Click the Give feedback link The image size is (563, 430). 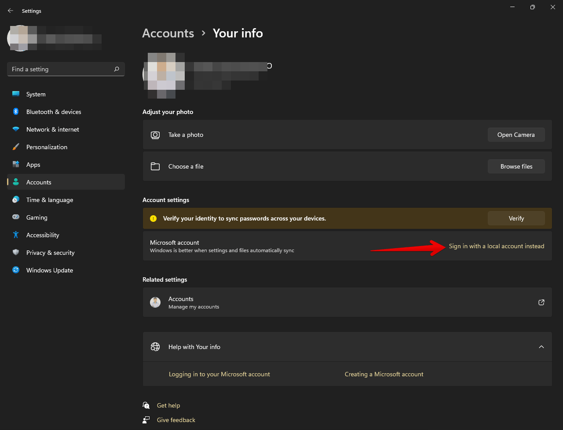click(176, 420)
